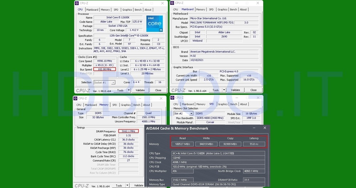The image size is (356, 188).
Task: Click the processor name Intel Core i5 12600K
Action: click(x=118, y=17)
